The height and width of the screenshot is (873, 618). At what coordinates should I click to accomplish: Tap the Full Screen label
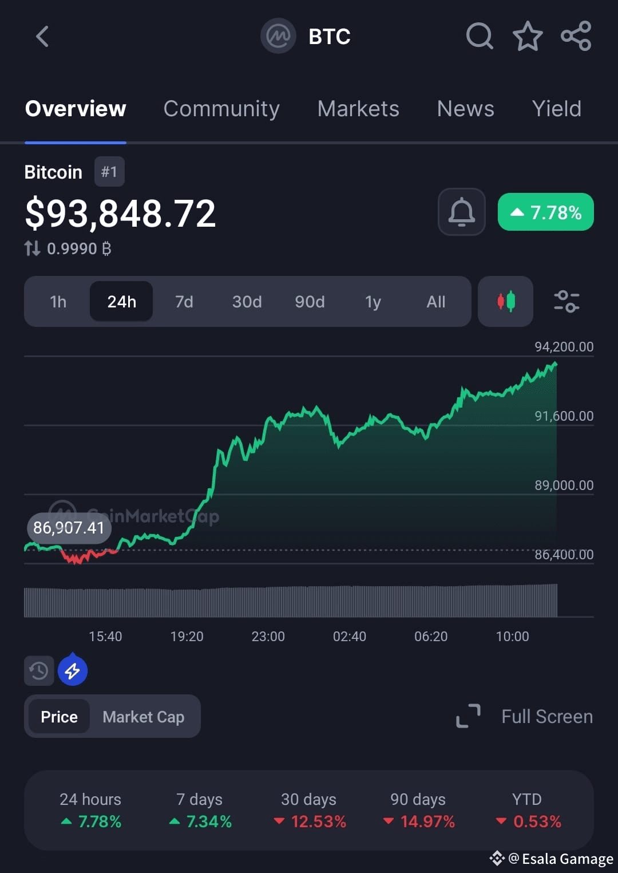[x=546, y=717]
